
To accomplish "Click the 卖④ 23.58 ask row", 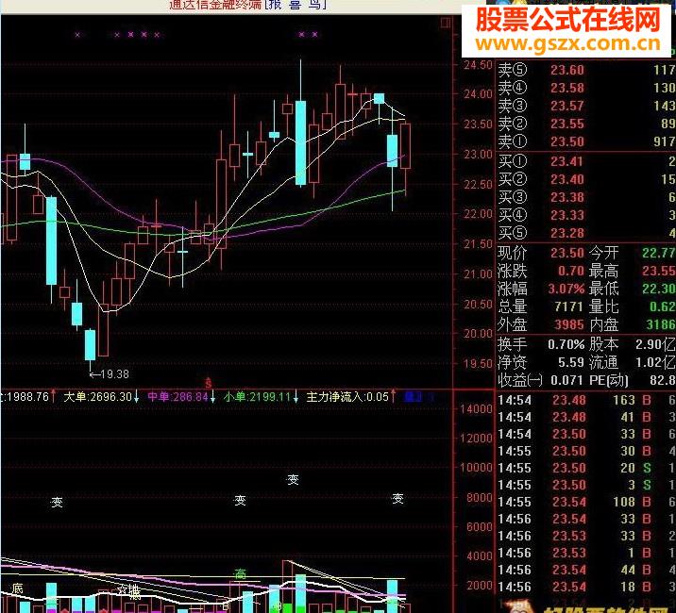I will click(x=586, y=88).
